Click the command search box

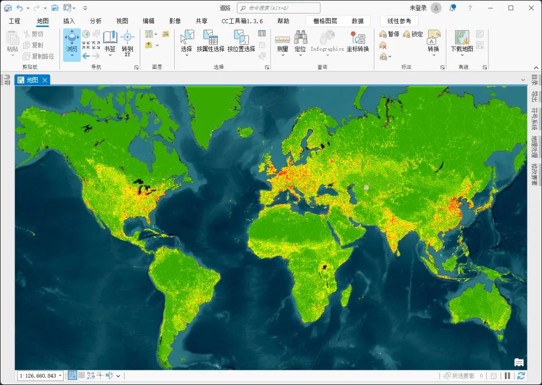[x=279, y=8]
